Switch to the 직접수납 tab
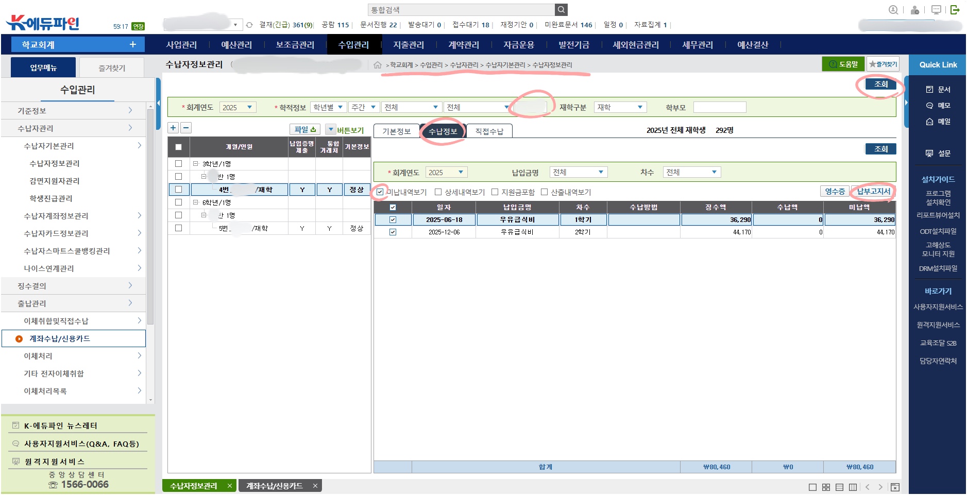This screenshot has height=495, width=967. point(489,131)
